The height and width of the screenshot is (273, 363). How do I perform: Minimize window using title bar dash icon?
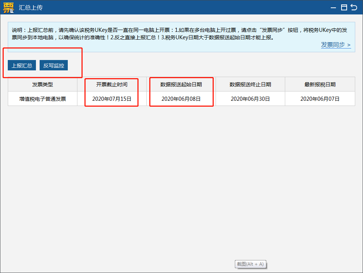(333, 8)
